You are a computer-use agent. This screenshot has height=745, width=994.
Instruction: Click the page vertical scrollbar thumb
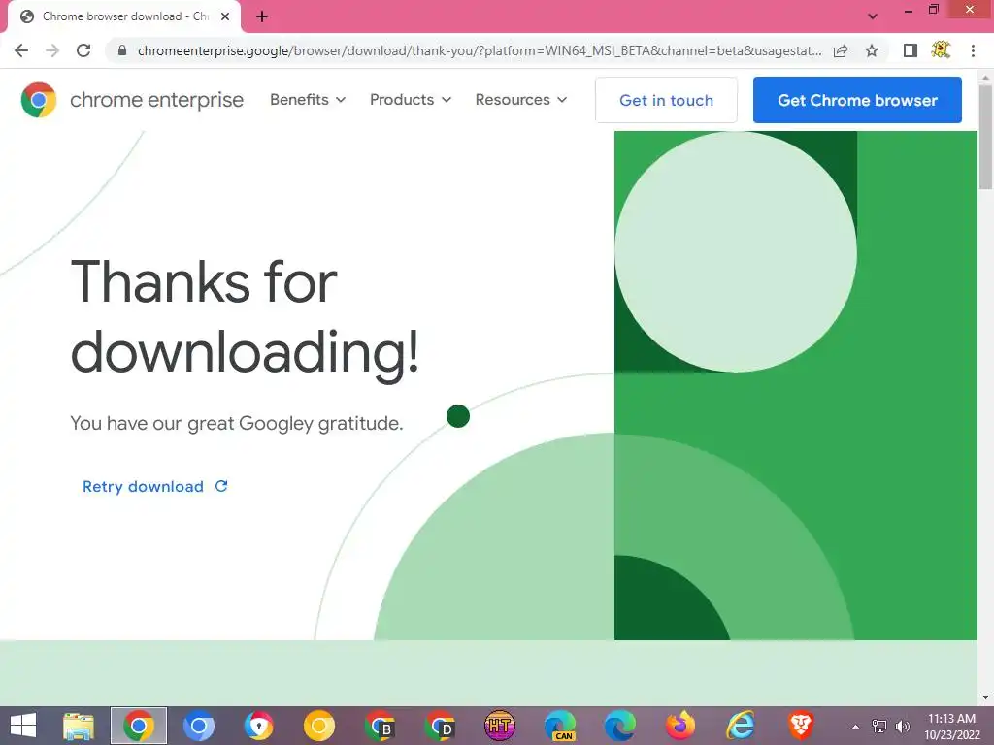point(985,136)
